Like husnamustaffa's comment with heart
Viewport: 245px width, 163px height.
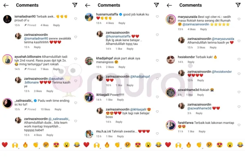[157, 17]
